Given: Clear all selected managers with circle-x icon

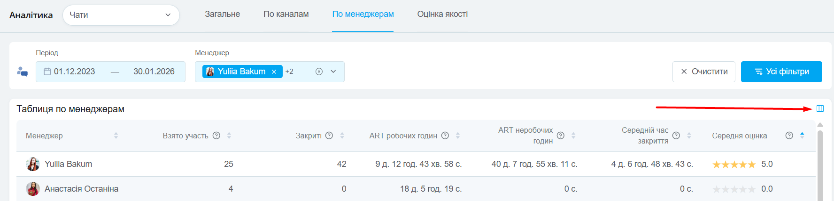Looking at the screenshot, I should pyautogui.click(x=319, y=72).
